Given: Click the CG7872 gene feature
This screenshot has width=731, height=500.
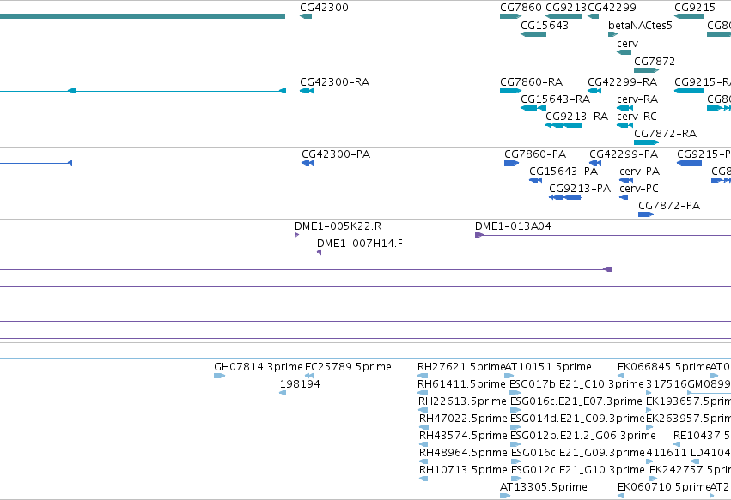Looking at the screenshot, I should (646, 70).
